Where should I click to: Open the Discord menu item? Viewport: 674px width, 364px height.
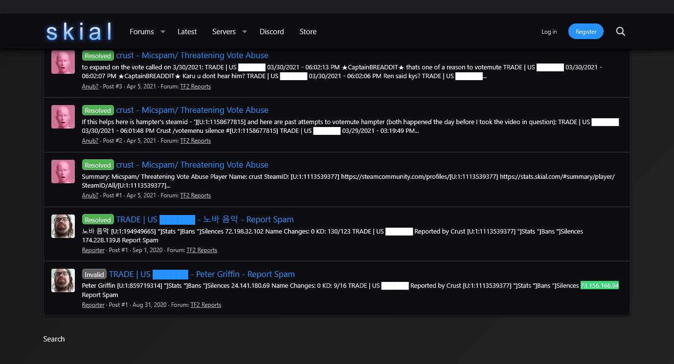pyautogui.click(x=271, y=31)
